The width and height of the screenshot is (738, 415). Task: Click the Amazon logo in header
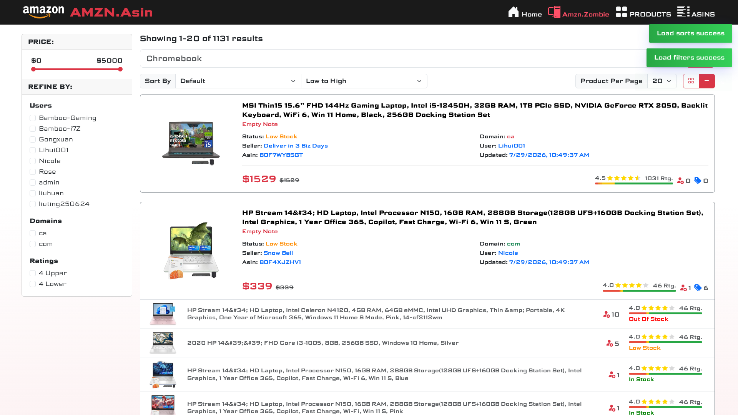click(x=43, y=12)
